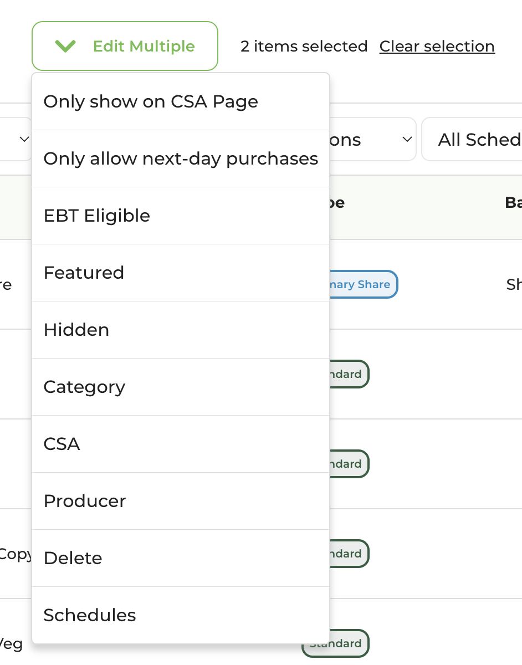Pick EBT Eligible from the menu
The height and width of the screenshot is (665, 522).
[181, 216]
